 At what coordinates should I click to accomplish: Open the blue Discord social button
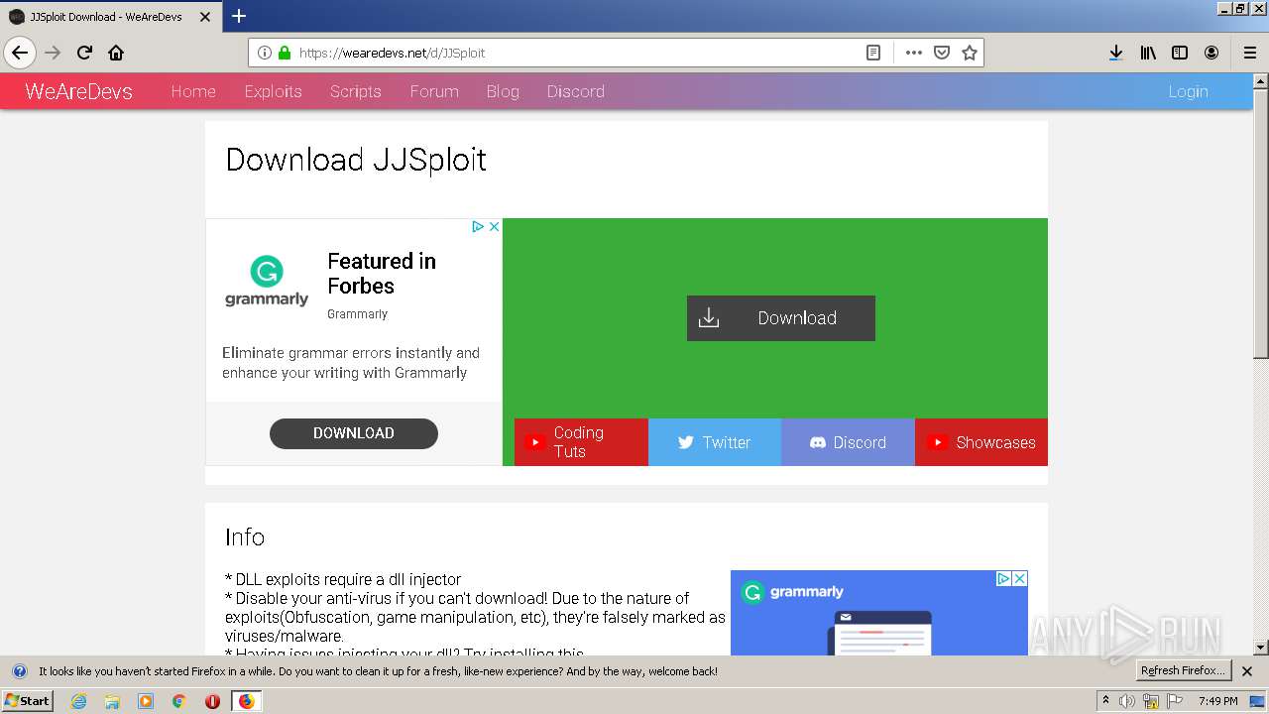tap(848, 442)
